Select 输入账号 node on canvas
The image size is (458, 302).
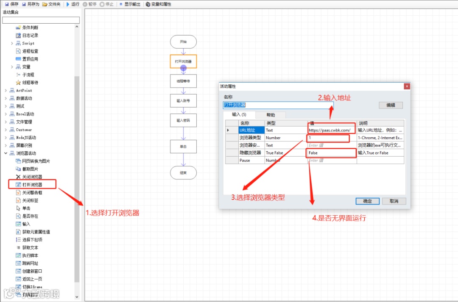pyautogui.click(x=183, y=101)
